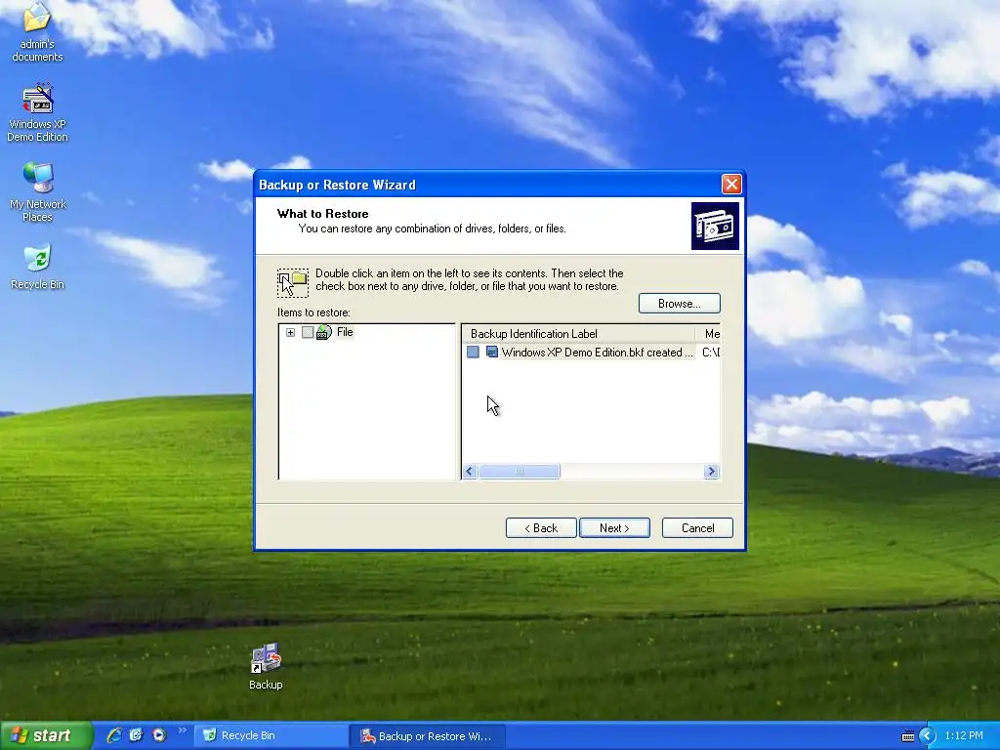Select Recycle Bin desktop icon

(37, 267)
